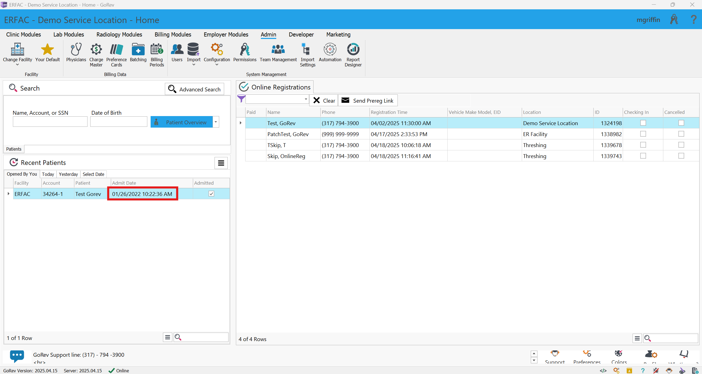Open Preference Cards

[116, 55]
